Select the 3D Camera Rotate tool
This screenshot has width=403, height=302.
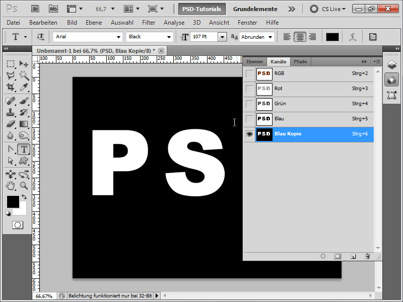pos(24,174)
